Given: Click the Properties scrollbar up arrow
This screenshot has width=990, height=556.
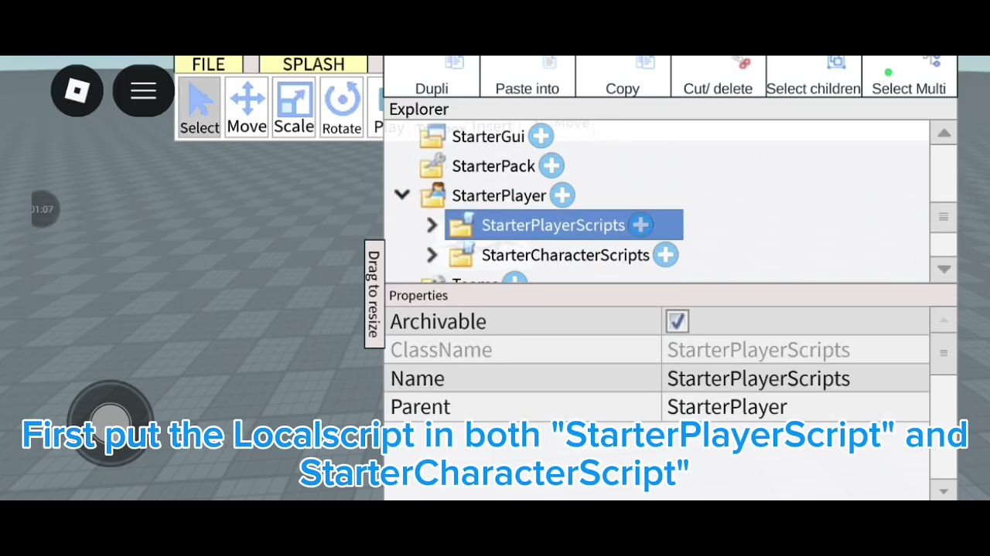Looking at the screenshot, I should click(x=944, y=320).
